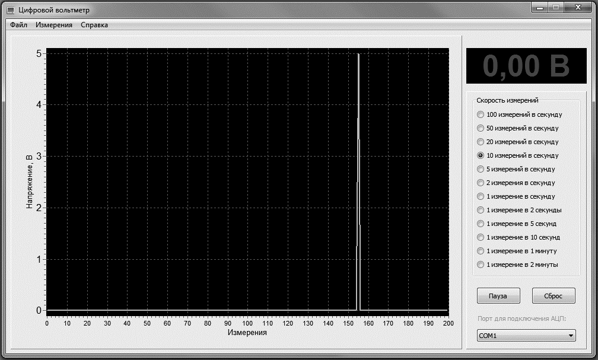
Task: Open the Справка menu
Action: (94, 25)
